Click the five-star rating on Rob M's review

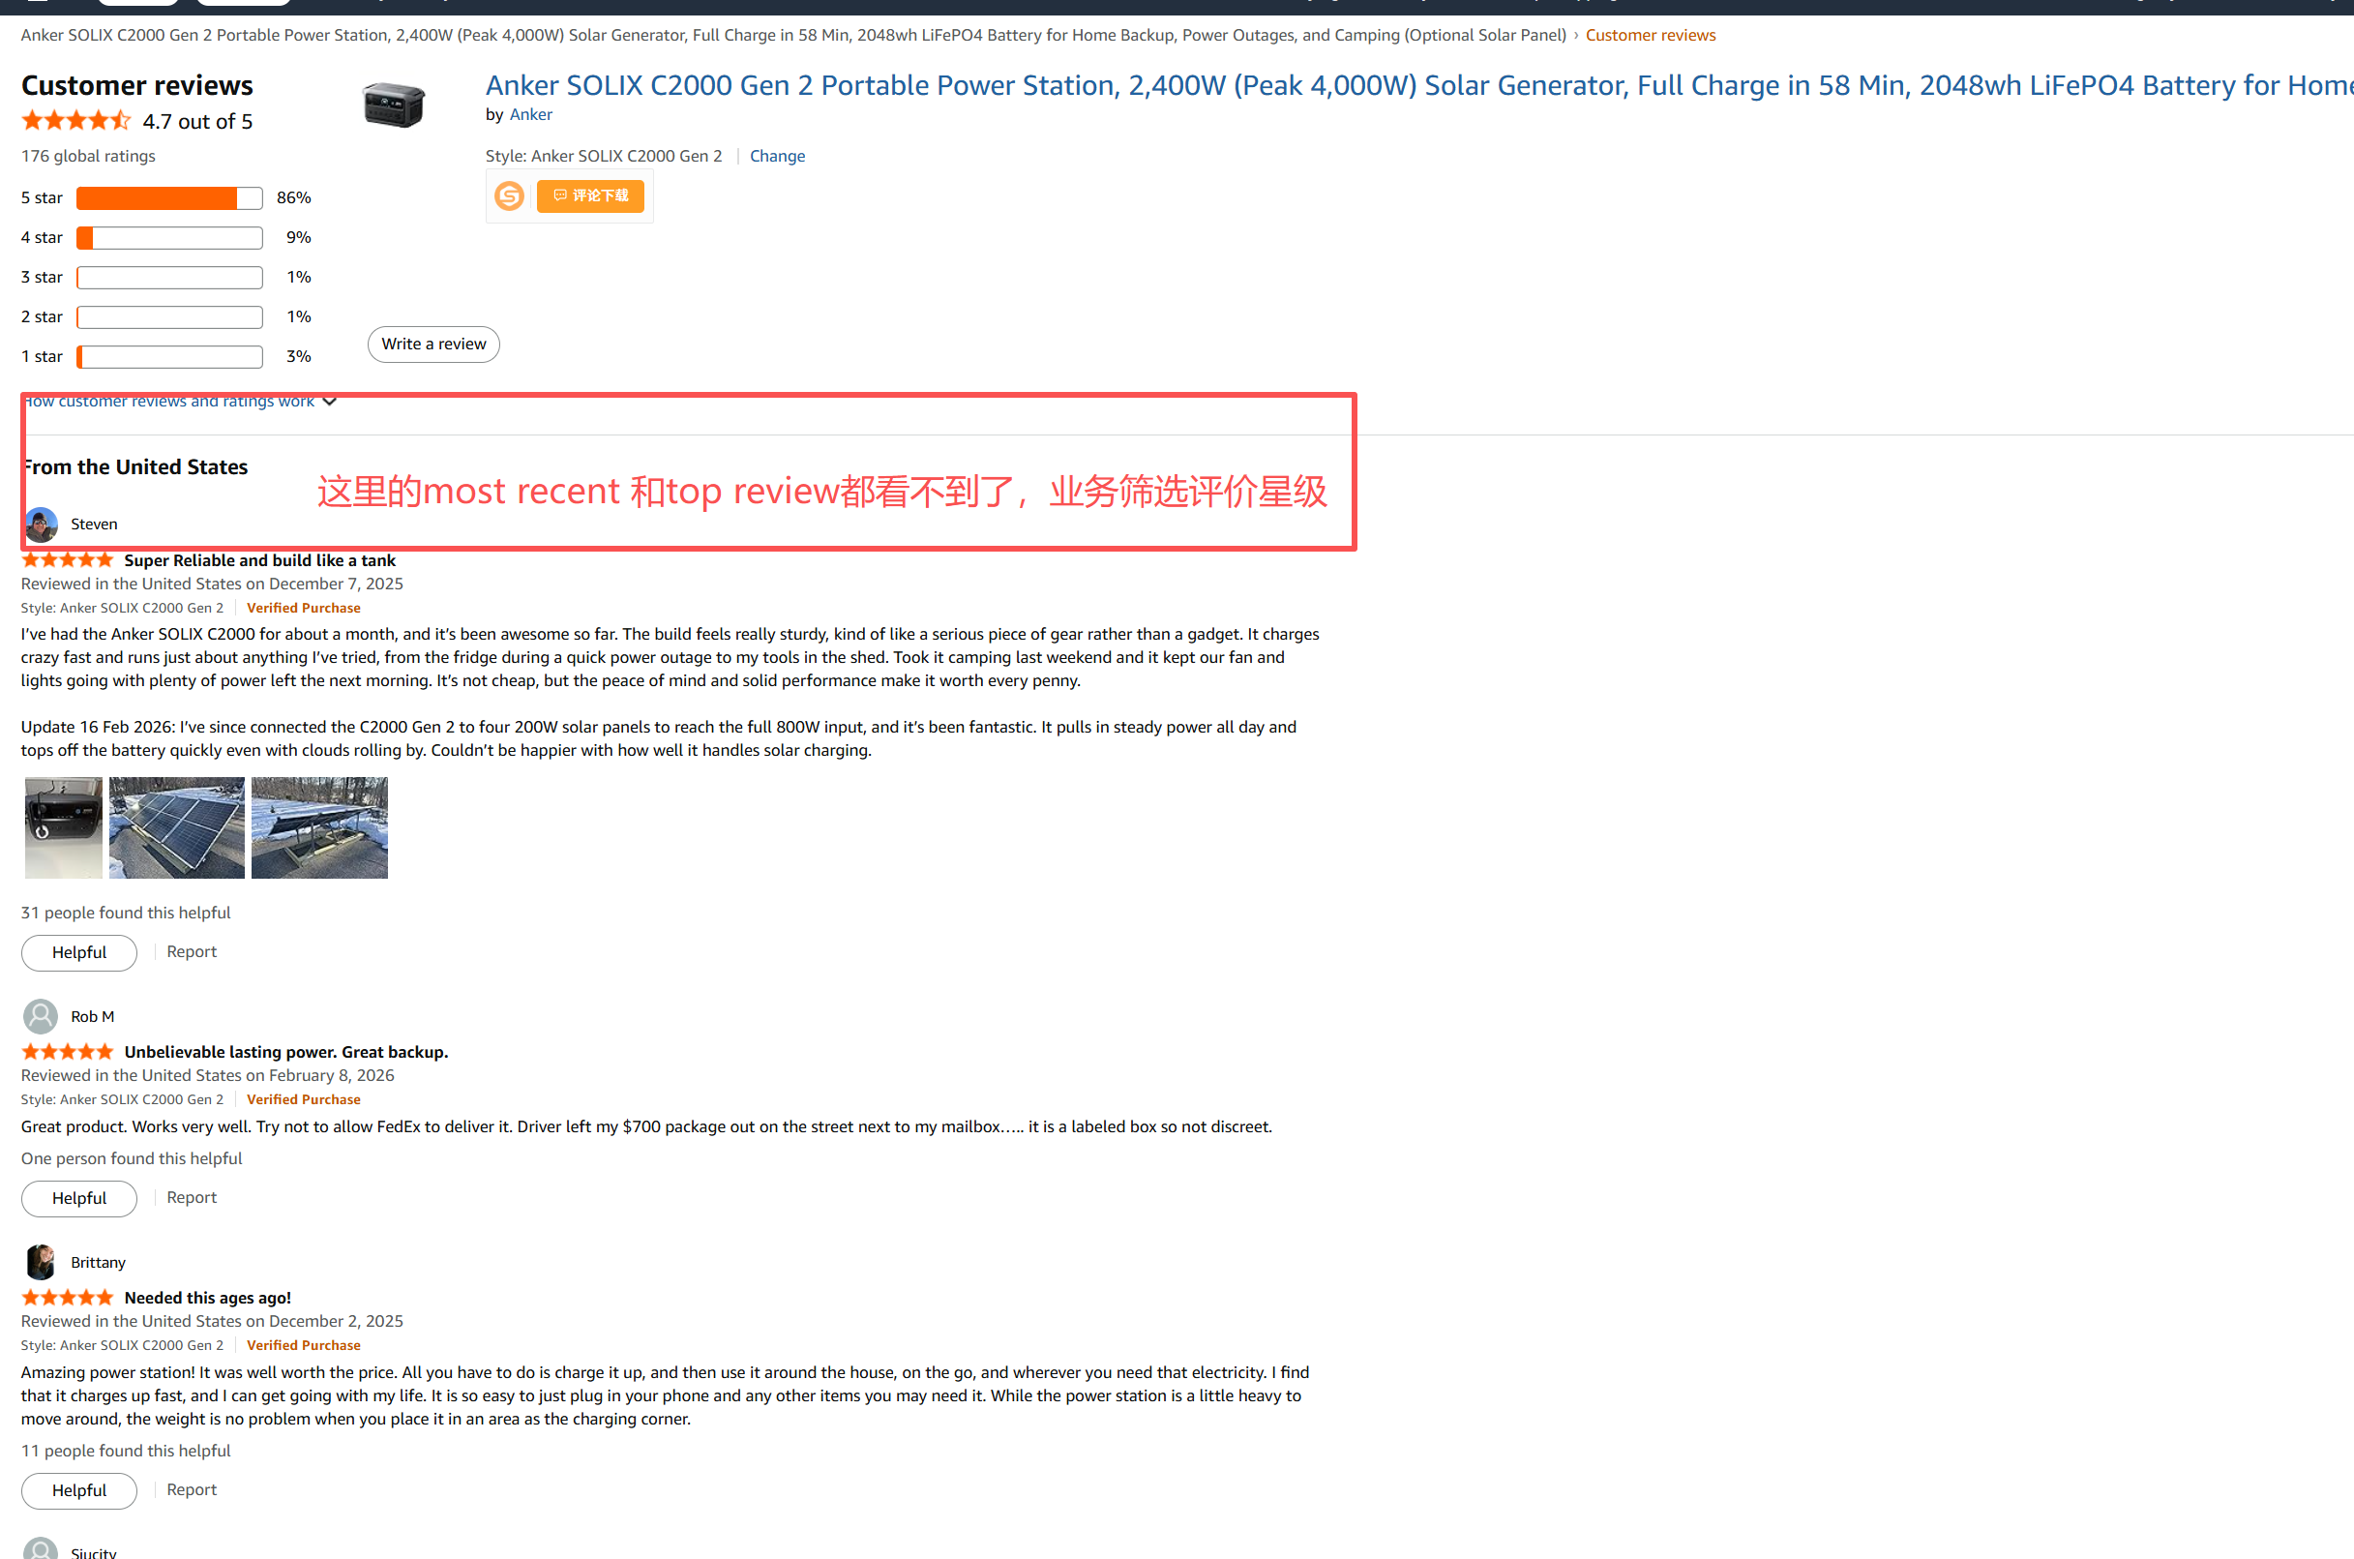point(68,1052)
